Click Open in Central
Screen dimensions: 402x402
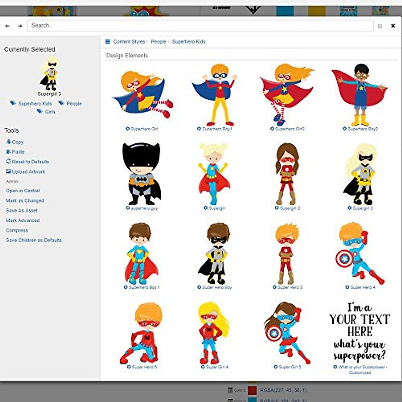(x=23, y=191)
